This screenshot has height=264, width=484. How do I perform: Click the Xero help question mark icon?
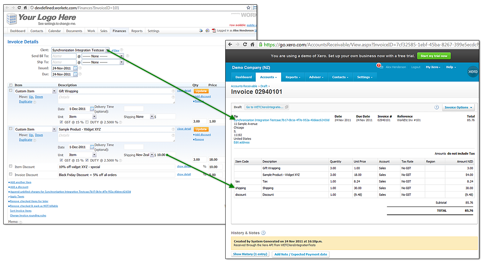(x=436, y=107)
